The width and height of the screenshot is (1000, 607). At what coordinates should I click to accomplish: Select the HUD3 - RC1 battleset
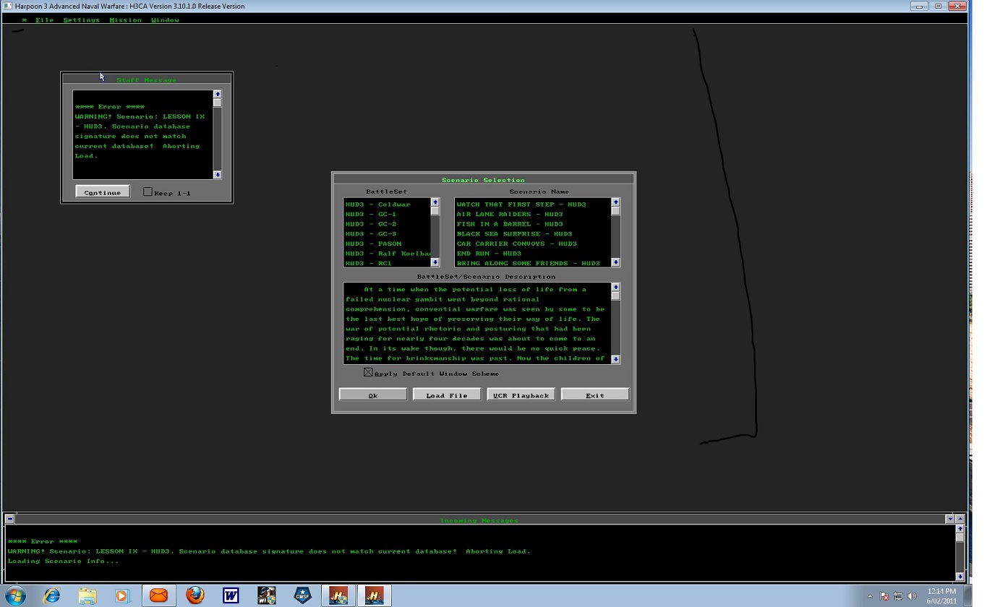coord(368,263)
